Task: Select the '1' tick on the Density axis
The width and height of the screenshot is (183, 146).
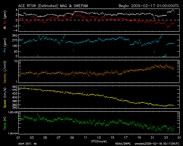Action: coord(17,82)
